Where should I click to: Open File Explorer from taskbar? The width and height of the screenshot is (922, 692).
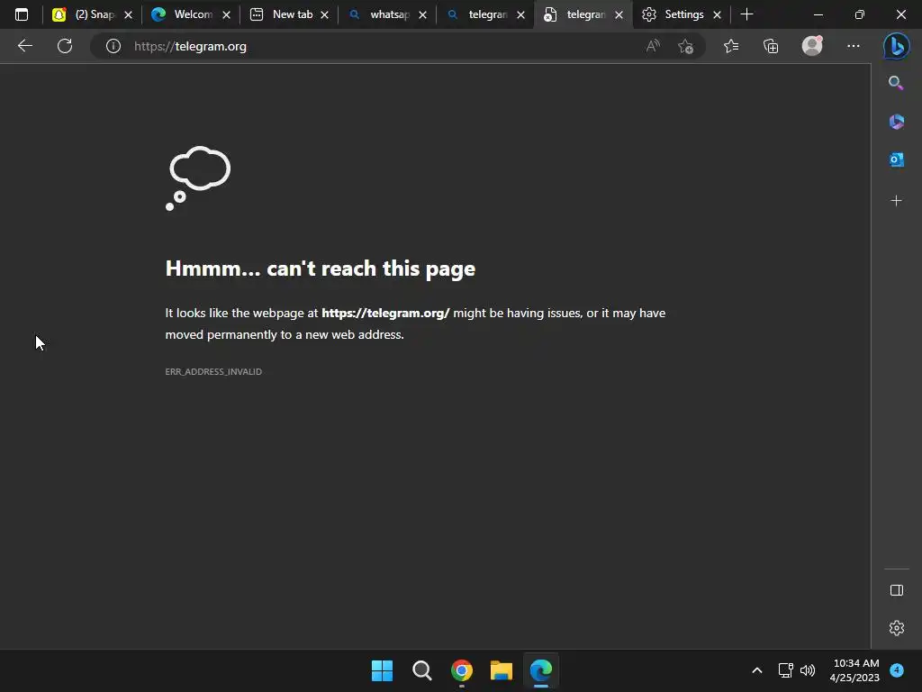pos(502,670)
